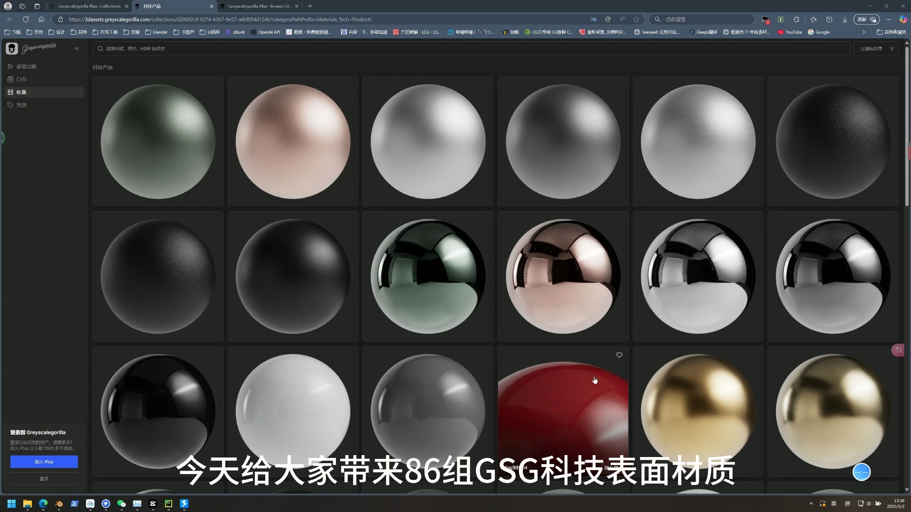Screen dimensions: 911x512
Task: Open File Explorer from the taskbar
Action: click(x=28, y=503)
